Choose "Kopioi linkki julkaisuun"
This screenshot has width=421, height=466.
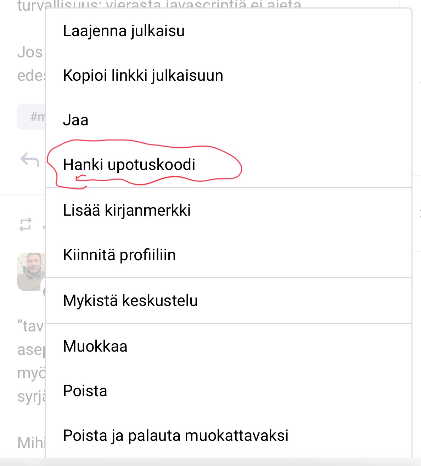coord(143,75)
